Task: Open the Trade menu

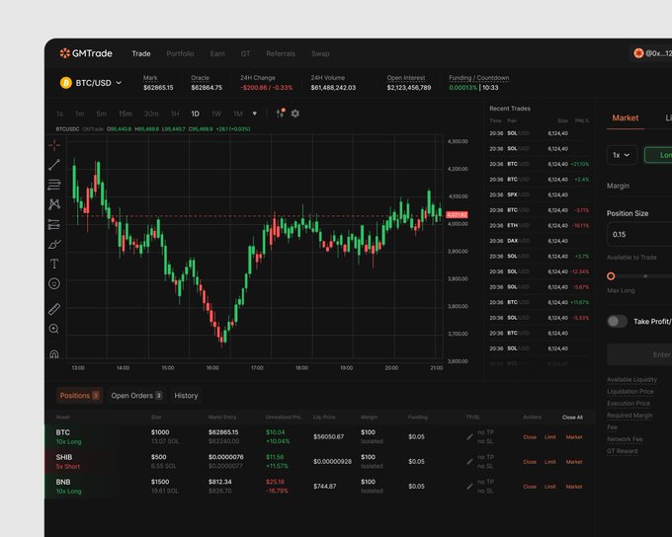Action: [141, 53]
